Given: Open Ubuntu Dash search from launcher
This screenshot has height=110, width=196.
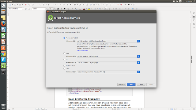Looking at the screenshot, I should tap(3, 6).
